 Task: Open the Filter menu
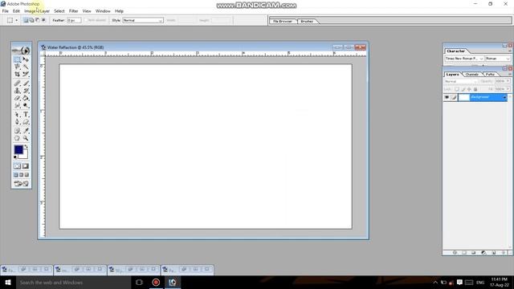[x=73, y=11]
